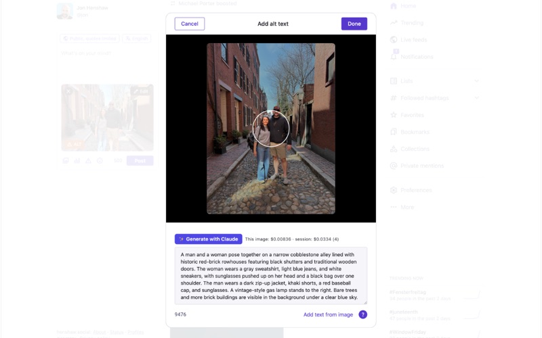Viewport: 542px width, 338px height.
Task: Click the Add text from image link
Action: click(x=328, y=314)
